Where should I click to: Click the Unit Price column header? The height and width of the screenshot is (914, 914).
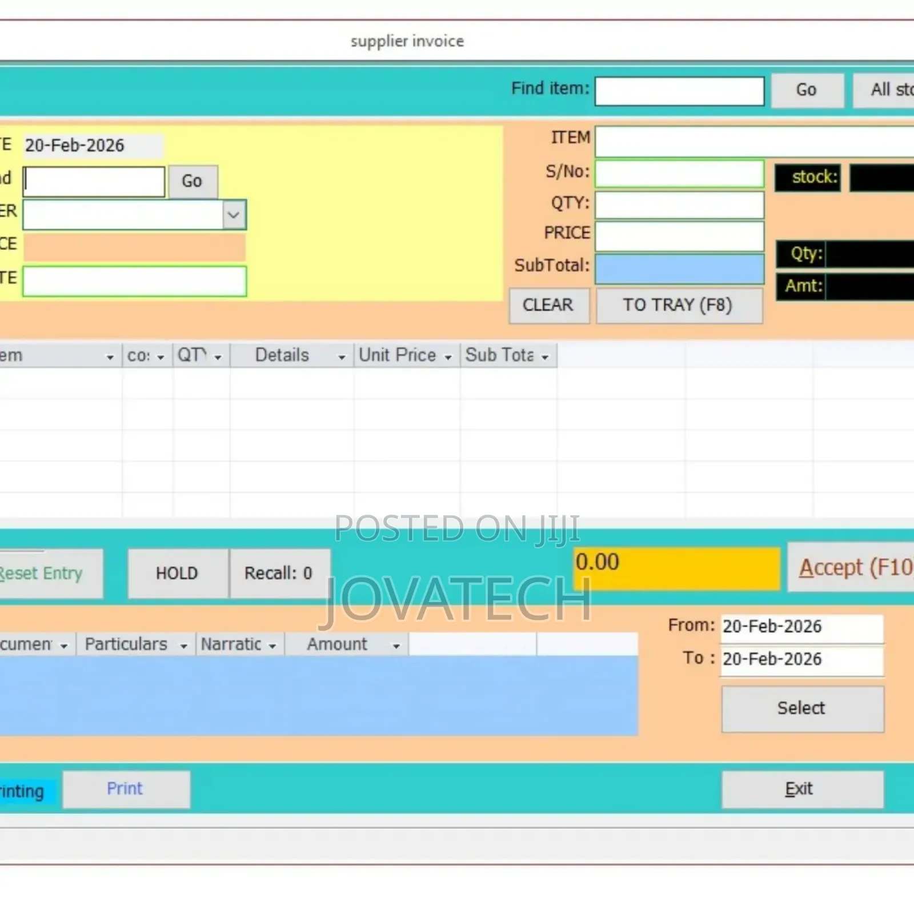407,356
